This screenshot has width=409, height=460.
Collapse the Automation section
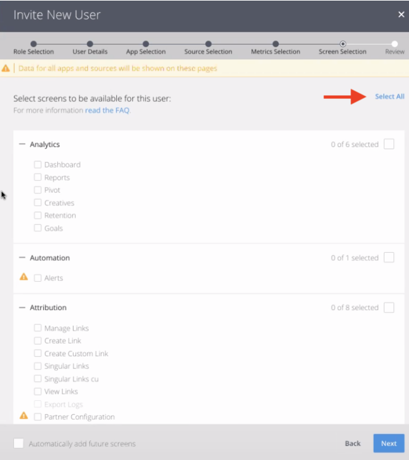point(22,258)
